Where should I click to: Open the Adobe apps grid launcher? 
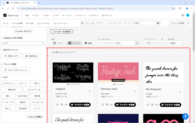(183, 16)
